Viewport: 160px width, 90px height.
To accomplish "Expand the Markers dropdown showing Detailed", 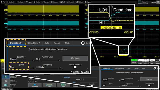I will pos(78,86).
